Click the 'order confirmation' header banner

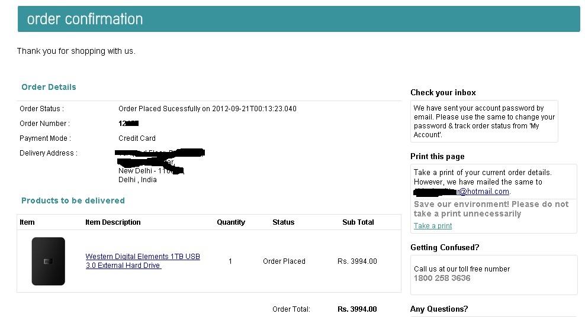point(299,19)
